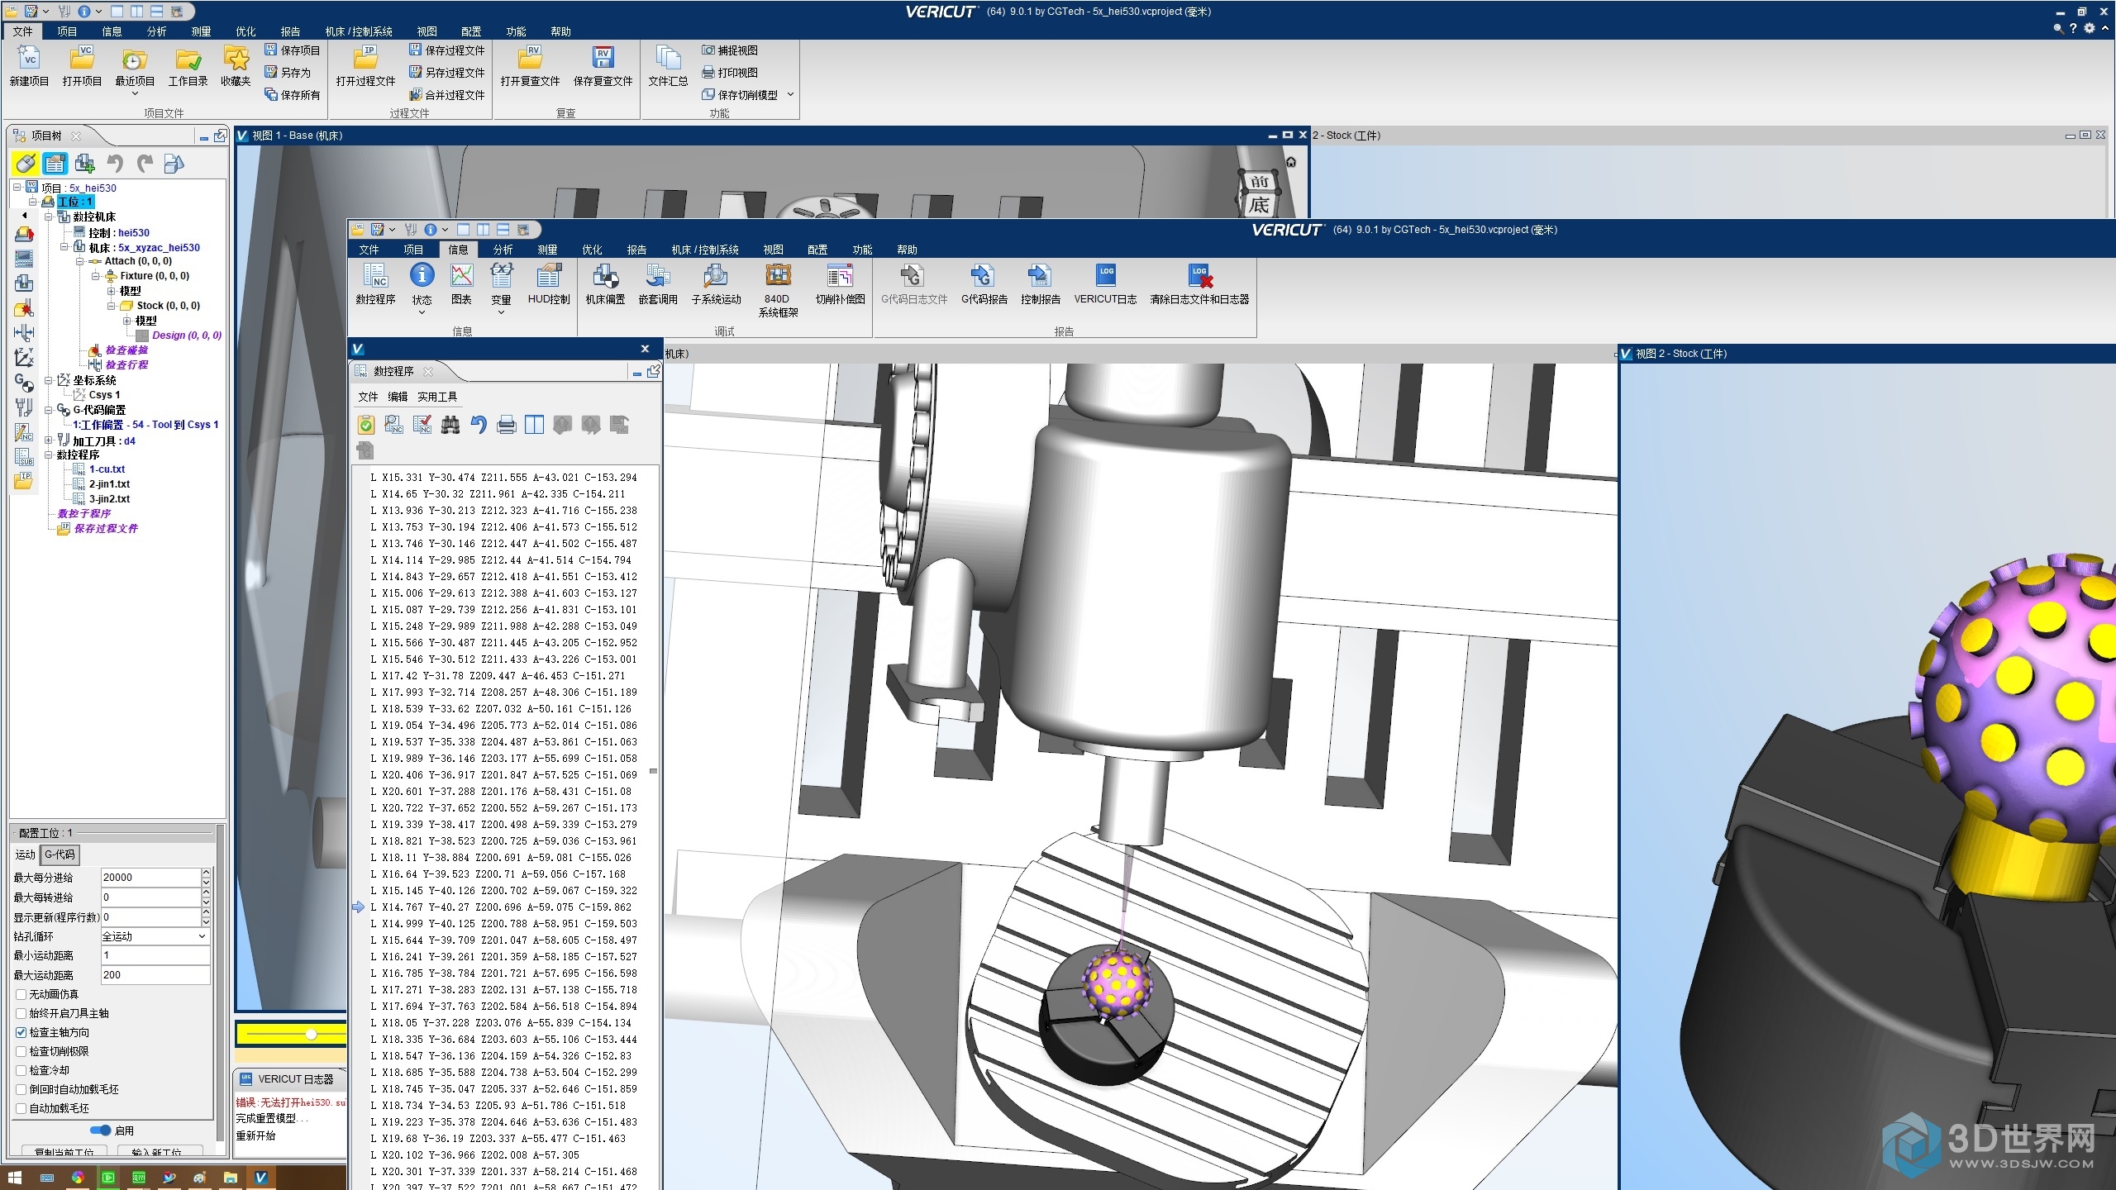Enable the 无动画仿真 checkbox
The width and height of the screenshot is (2116, 1190).
(x=21, y=994)
